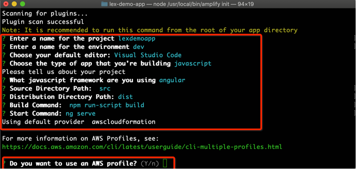
Task: Click the environment name value dev
Action: pos(139,47)
